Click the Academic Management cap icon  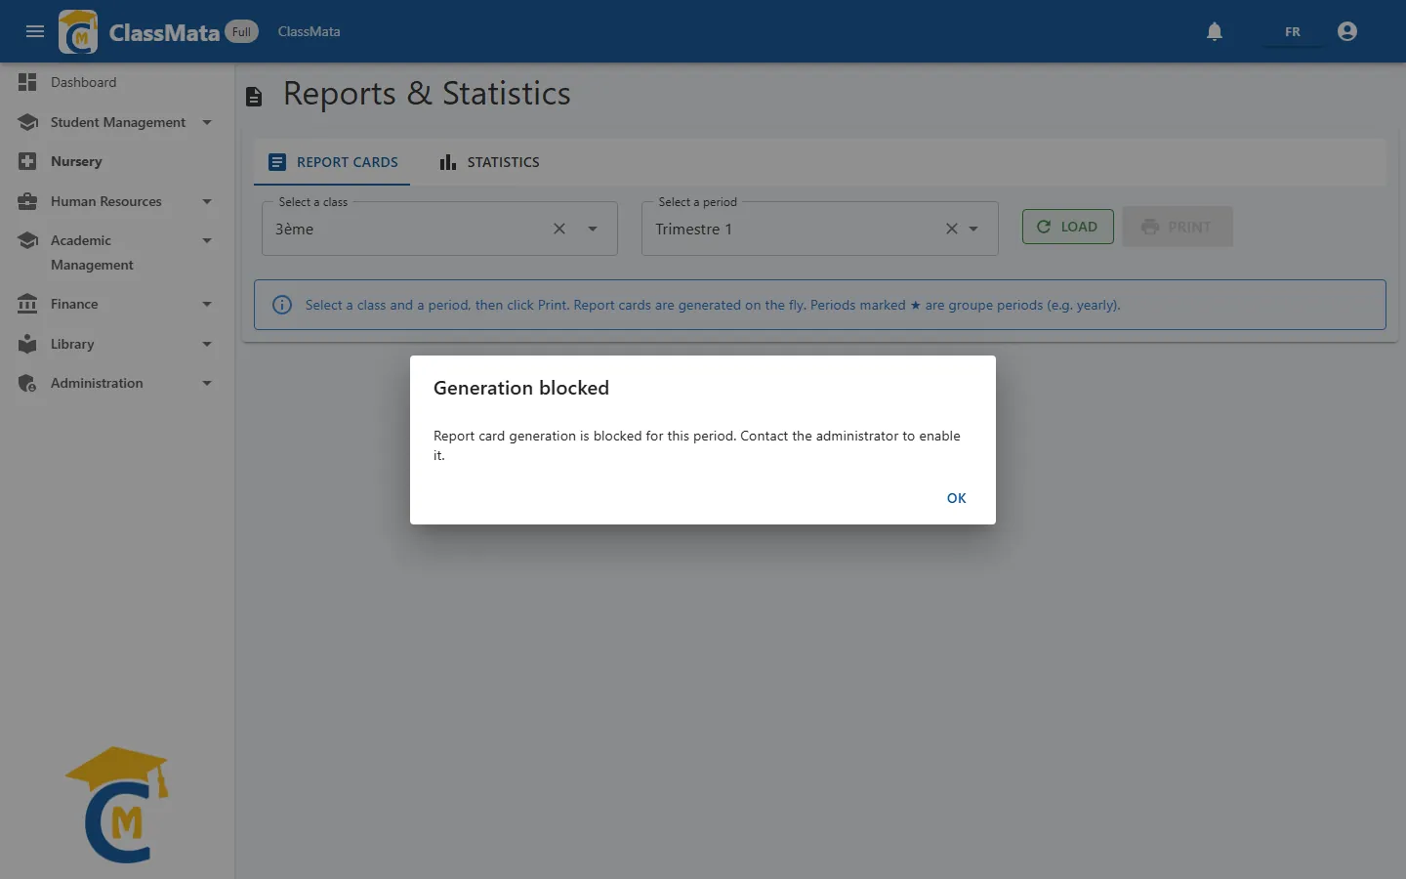(27, 240)
